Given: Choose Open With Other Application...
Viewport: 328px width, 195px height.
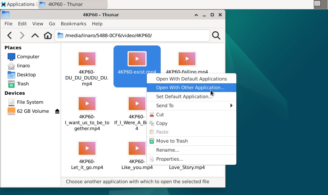Looking at the screenshot, I should [x=191, y=87].
